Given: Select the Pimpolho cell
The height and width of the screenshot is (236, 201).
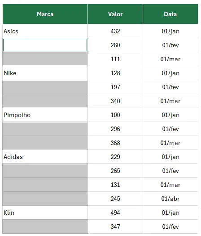Looking at the screenshot, I should [45, 115].
